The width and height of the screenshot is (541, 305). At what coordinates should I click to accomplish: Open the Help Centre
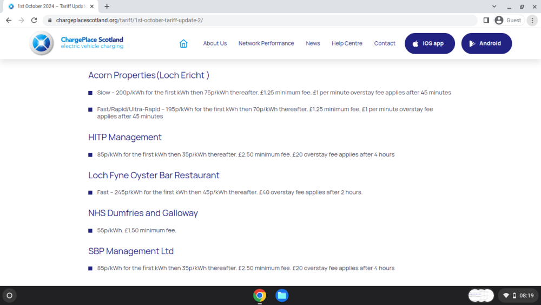pos(347,43)
